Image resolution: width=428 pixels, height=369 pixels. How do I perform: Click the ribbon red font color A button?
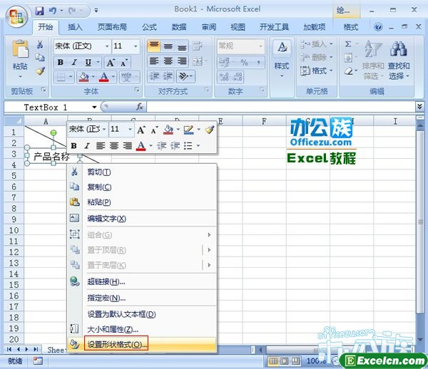[103, 77]
